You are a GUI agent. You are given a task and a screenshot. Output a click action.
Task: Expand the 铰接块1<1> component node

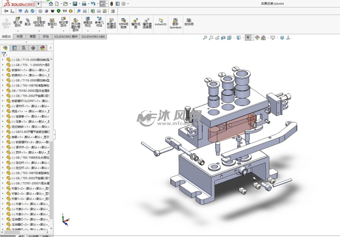point(2,70)
